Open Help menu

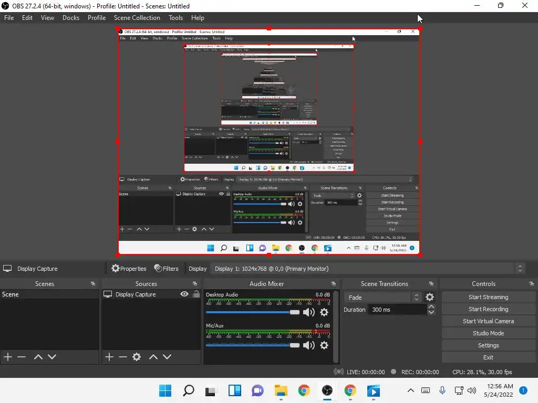click(198, 18)
